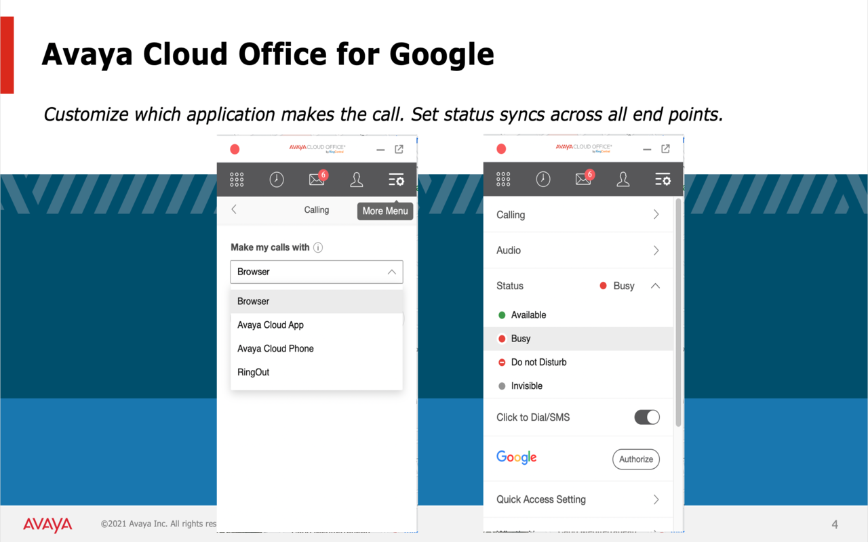Screen dimensions: 868x542
Task: Open call history clock icon in left panel
Action: click(277, 180)
